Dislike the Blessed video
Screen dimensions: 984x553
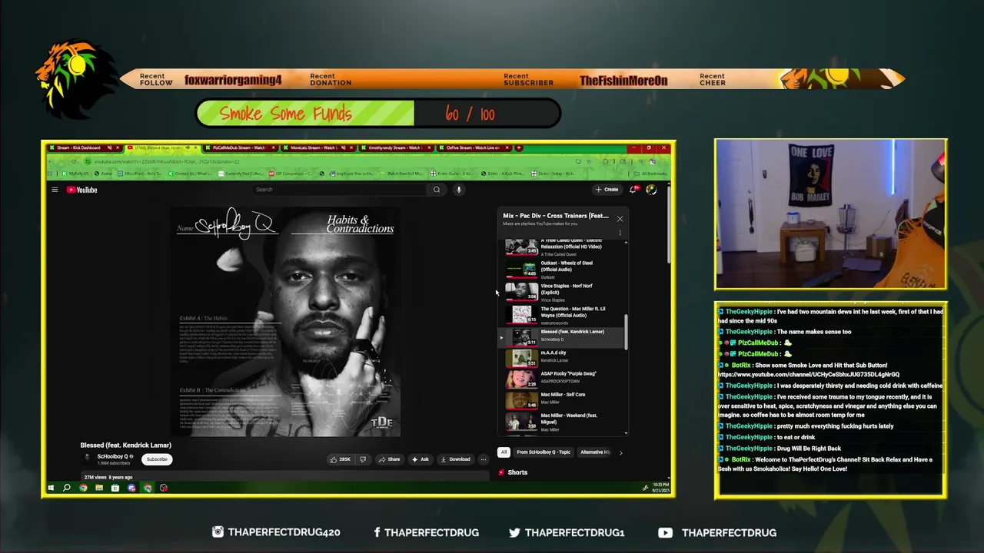pyautogui.click(x=363, y=459)
